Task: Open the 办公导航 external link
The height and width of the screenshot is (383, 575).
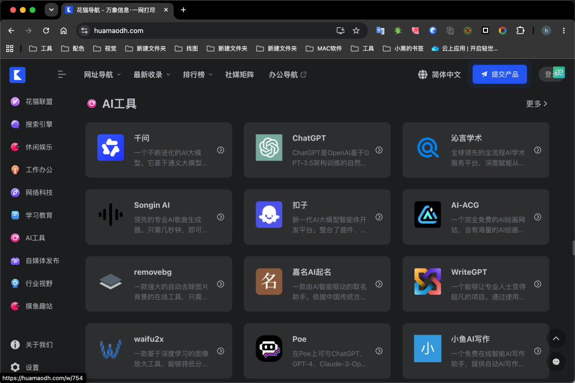Action: click(x=287, y=75)
